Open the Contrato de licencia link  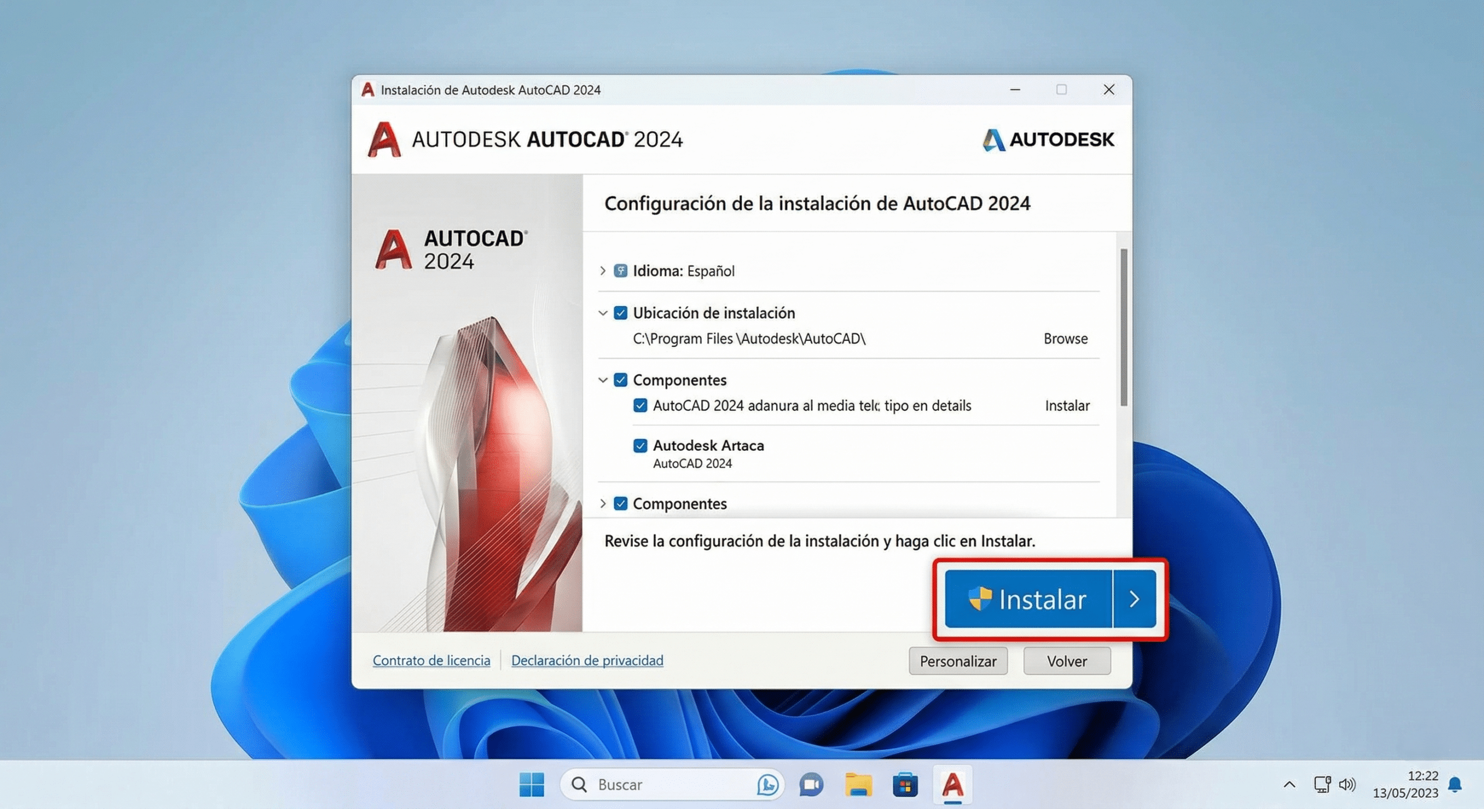coord(431,660)
